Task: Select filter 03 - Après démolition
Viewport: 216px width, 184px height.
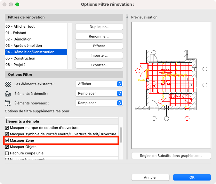Action: 36,46
